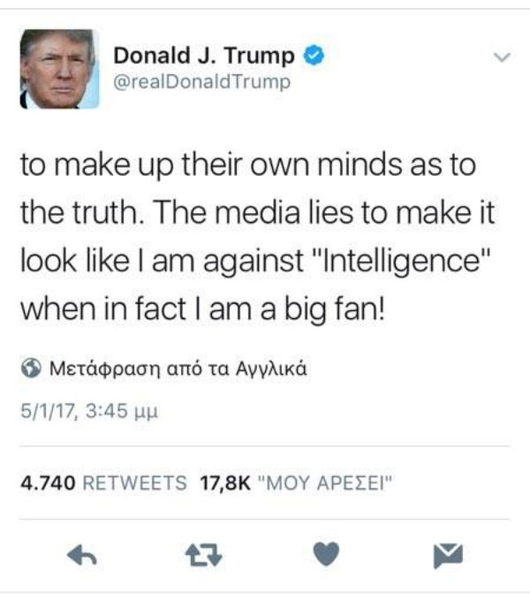Open the 5/1/17, 3:45 μμ timestamp

tap(89, 411)
